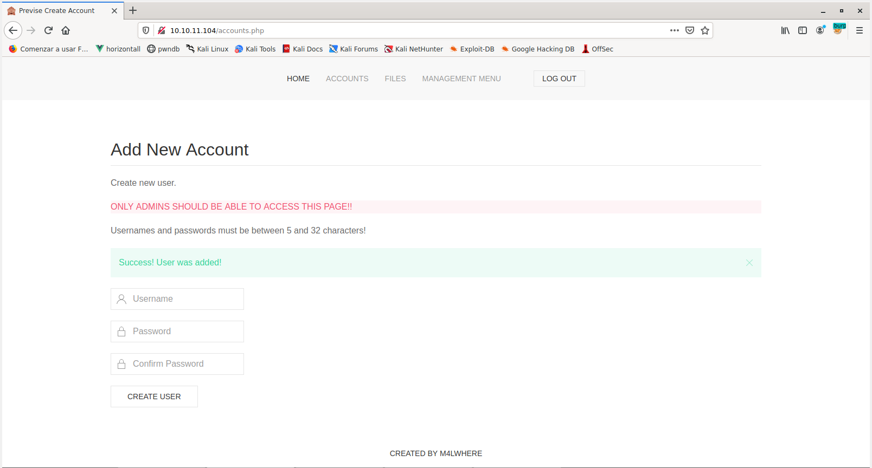Open the Firefox hamburger menu
The width and height of the screenshot is (872, 468).
click(x=860, y=30)
